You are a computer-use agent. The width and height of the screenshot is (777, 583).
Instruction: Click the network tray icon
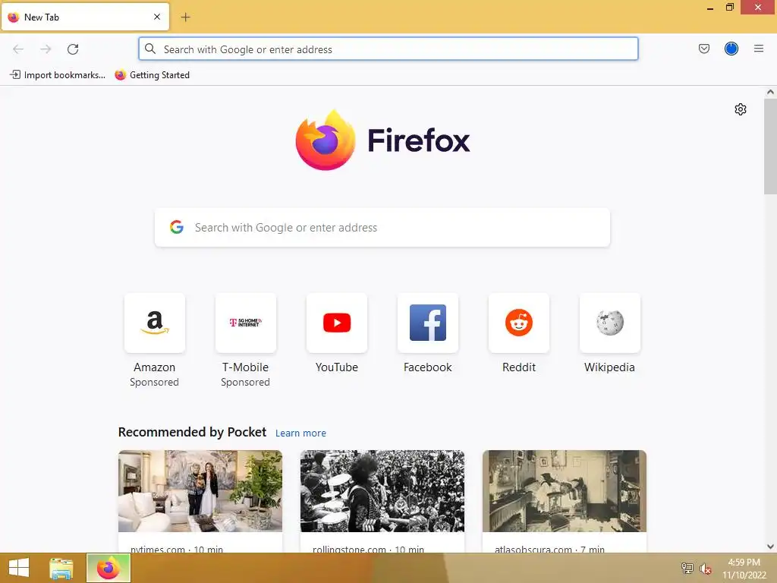pyautogui.click(x=687, y=568)
